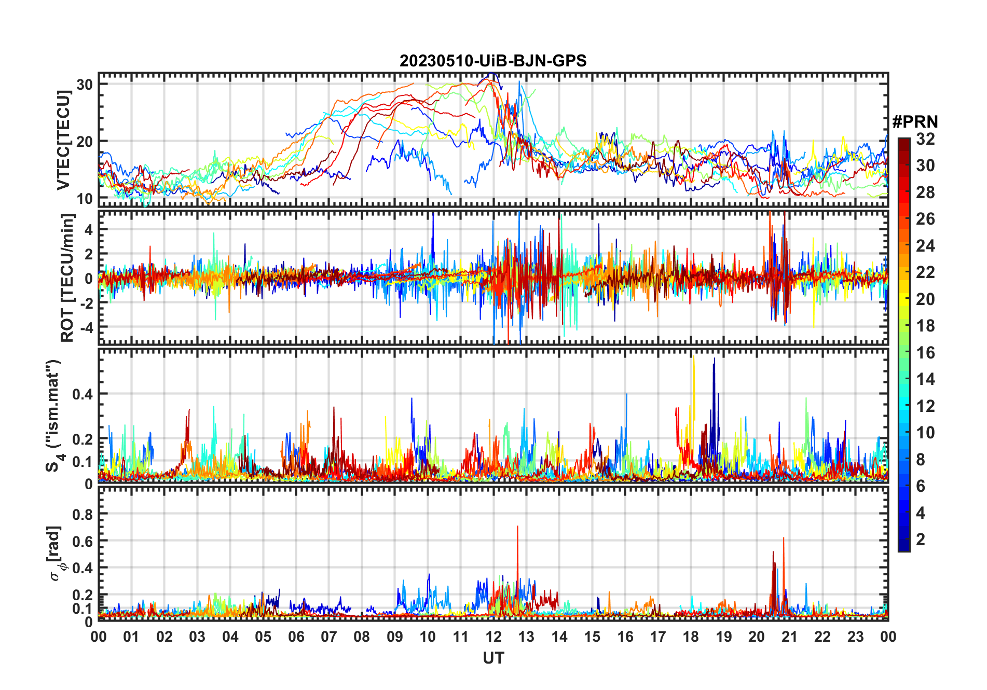Select the "VTEC[TECU]" y-axis label

pos(64,140)
